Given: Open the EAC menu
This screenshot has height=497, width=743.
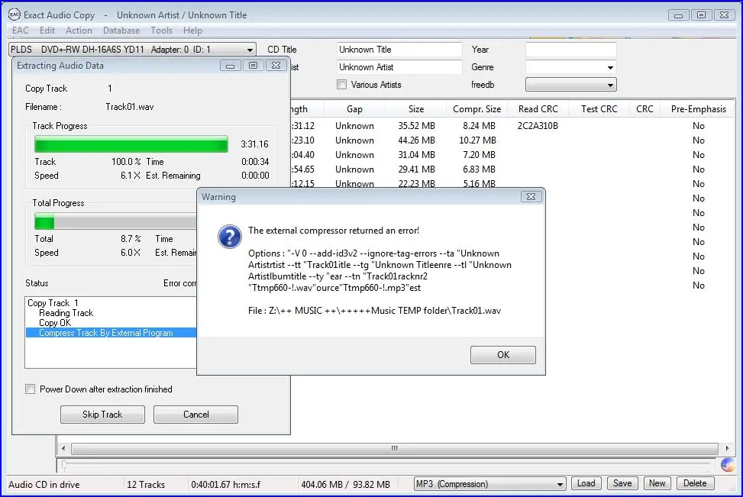Looking at the screenshot, I should pos(21,31).
